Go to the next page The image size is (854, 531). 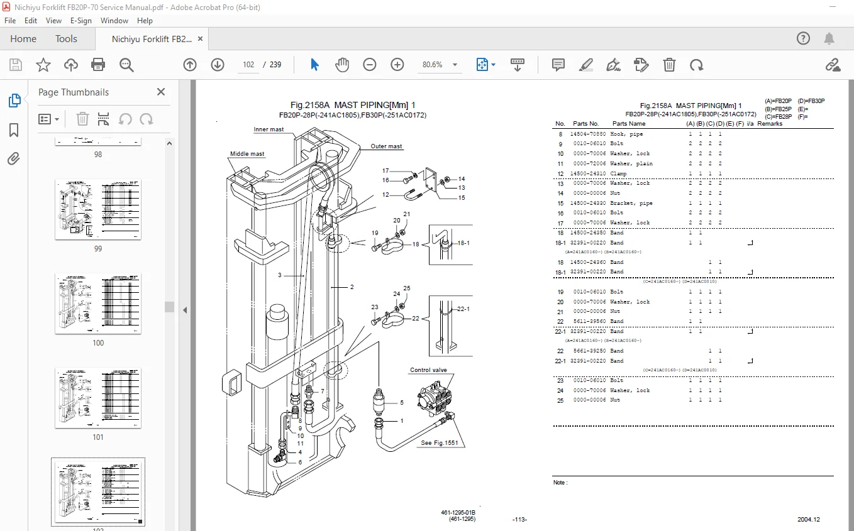click(x=218, y=65)
